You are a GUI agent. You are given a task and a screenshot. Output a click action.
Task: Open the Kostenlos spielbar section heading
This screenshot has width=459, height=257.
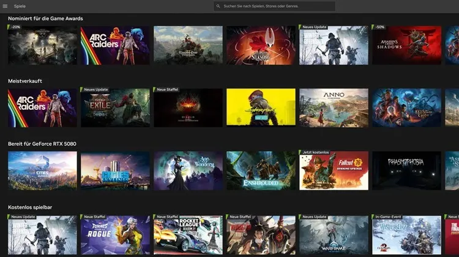pos(30,208)
